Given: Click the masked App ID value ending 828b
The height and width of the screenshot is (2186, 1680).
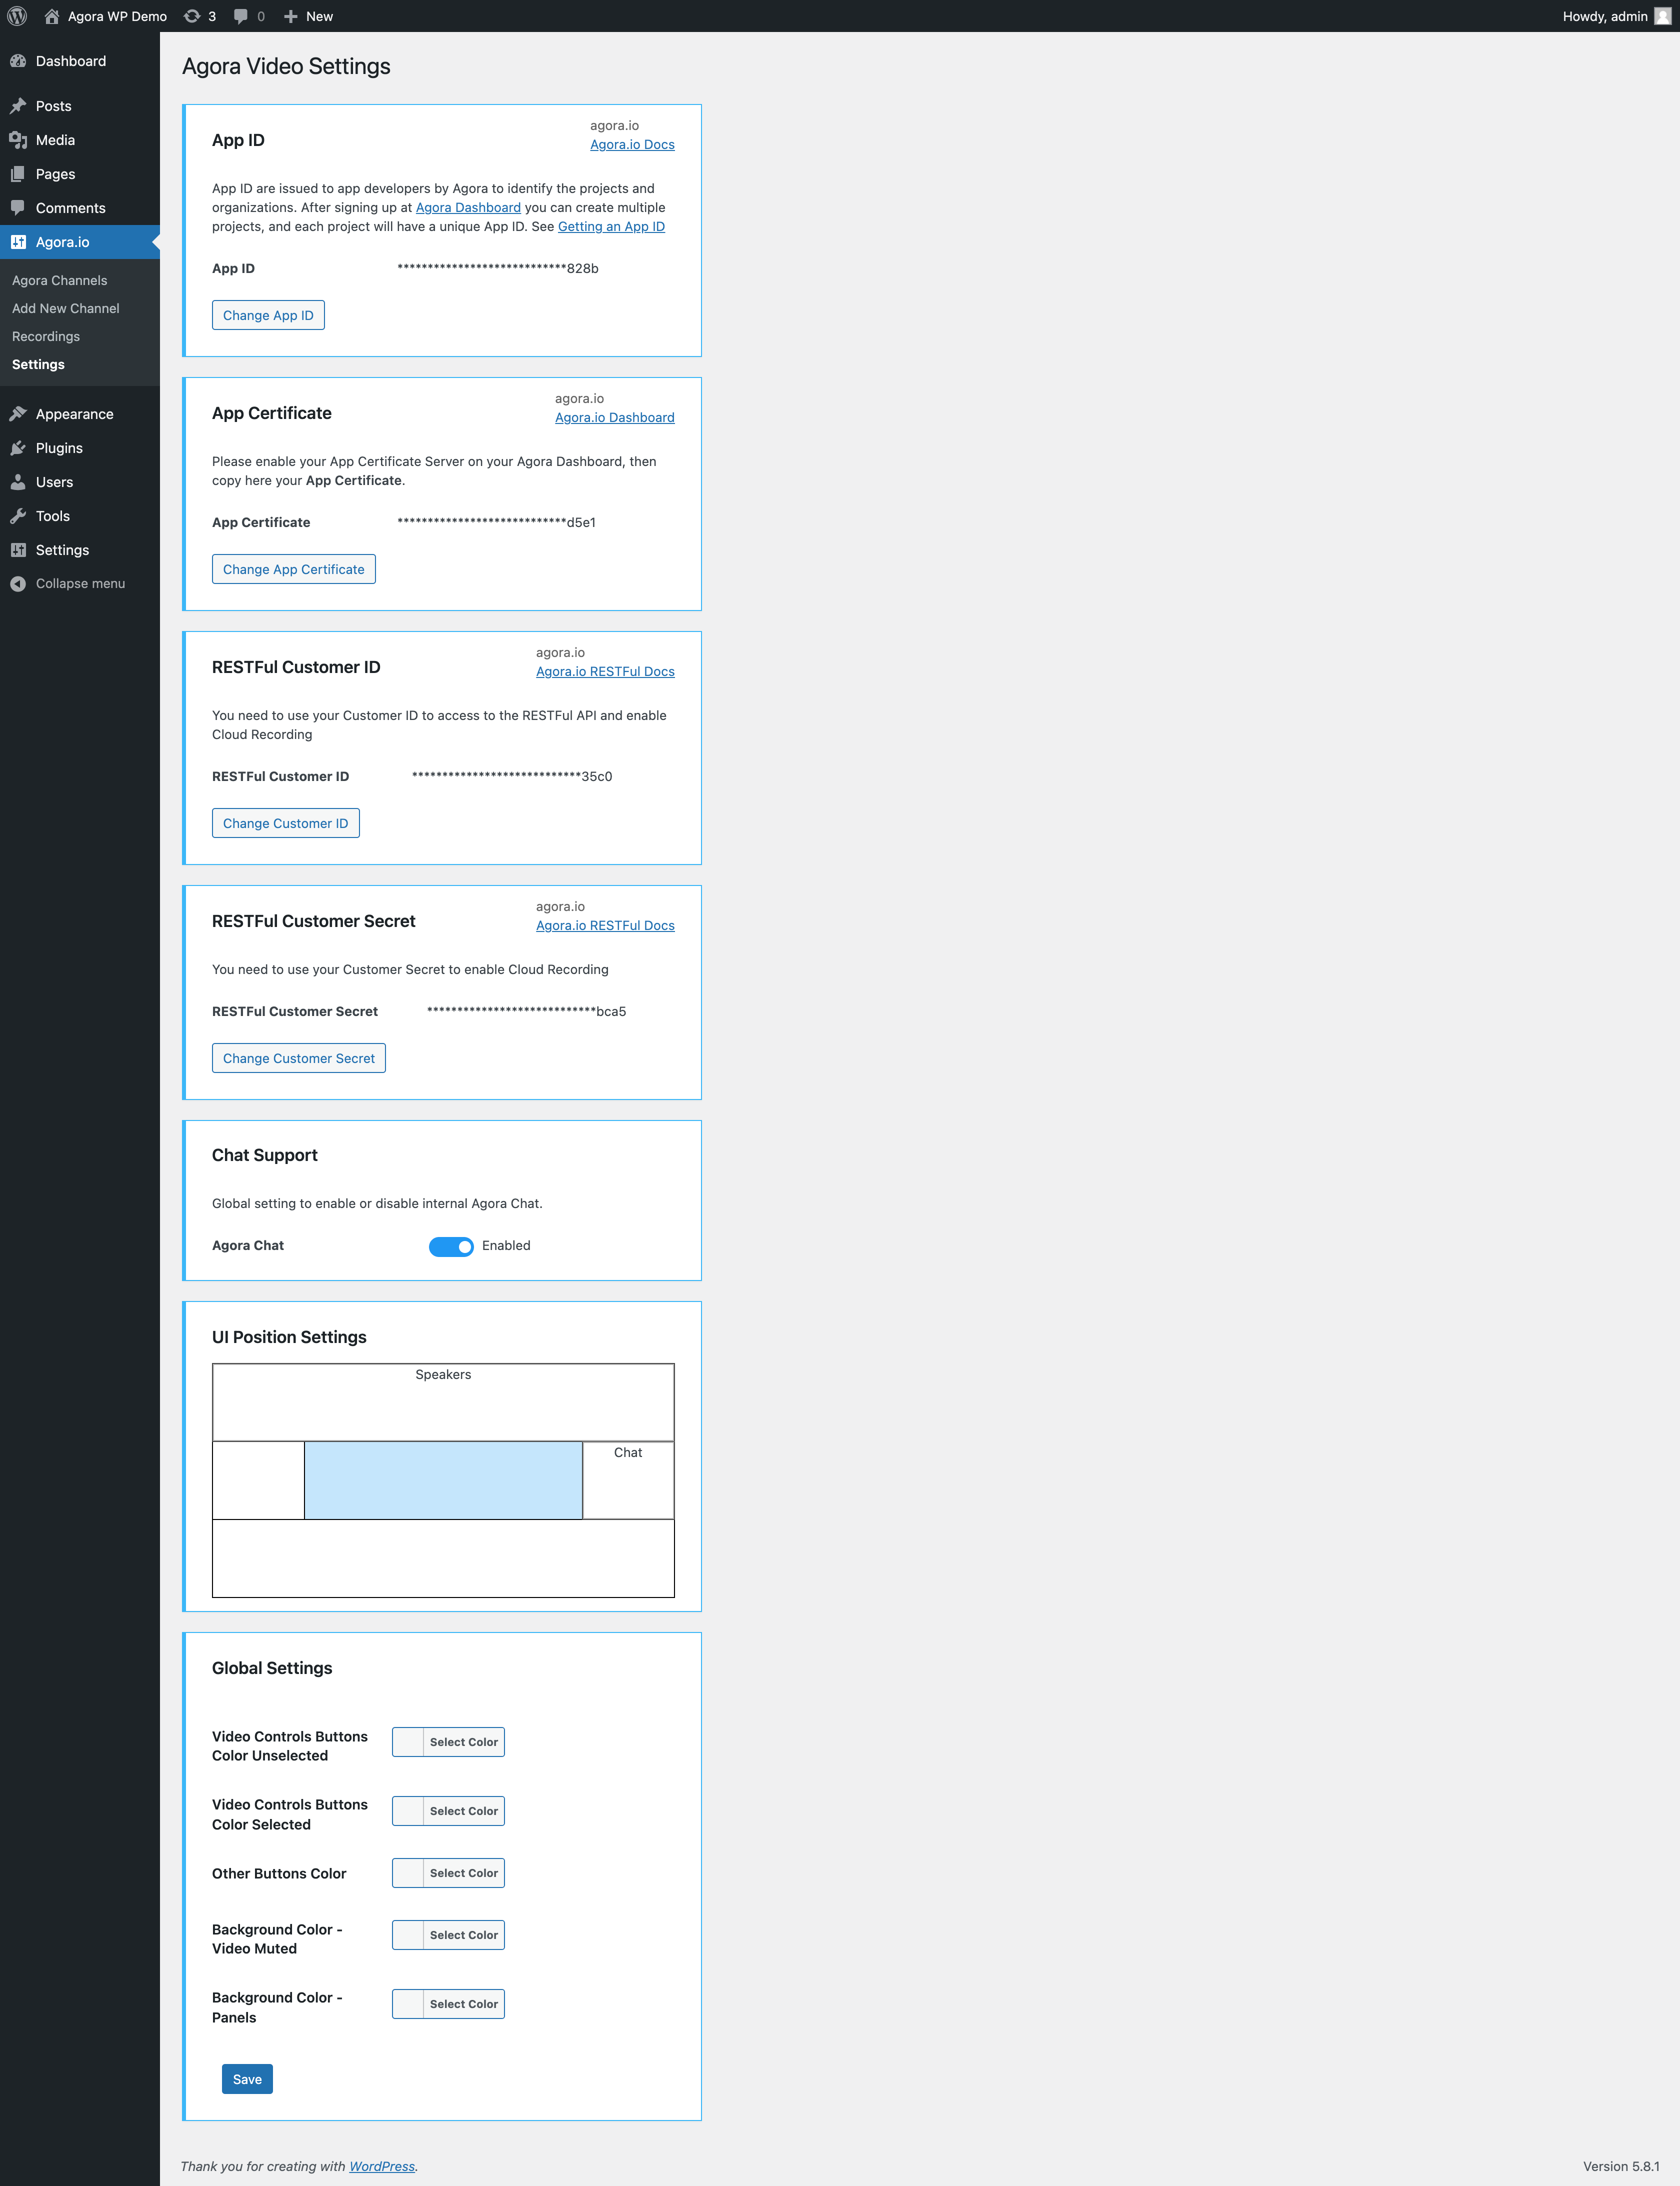Looking at the screenshot, I should coord(498,269).
